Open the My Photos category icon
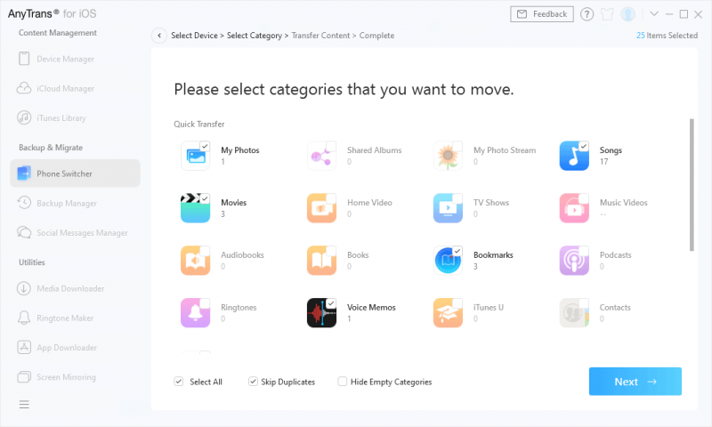Viewport: 712px width, 427px height. 195,156
